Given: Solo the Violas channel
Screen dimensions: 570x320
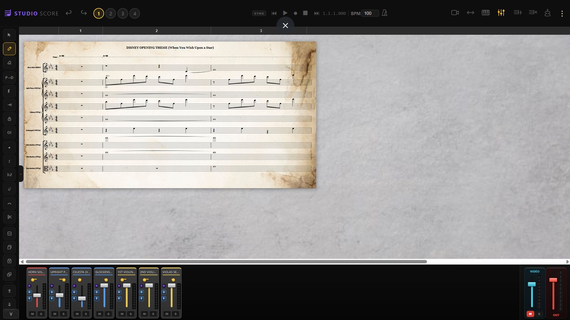Looking at the screenshot, I should [175, 314].
